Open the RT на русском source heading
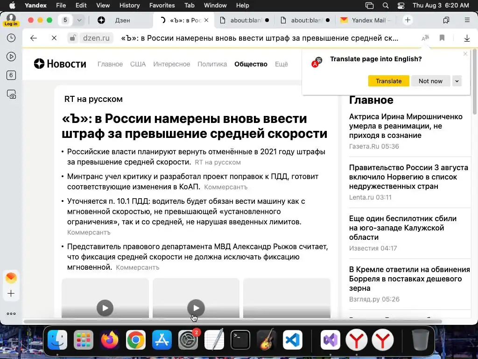This screenshot has width=478, height=359. click(x=93, y=99)
